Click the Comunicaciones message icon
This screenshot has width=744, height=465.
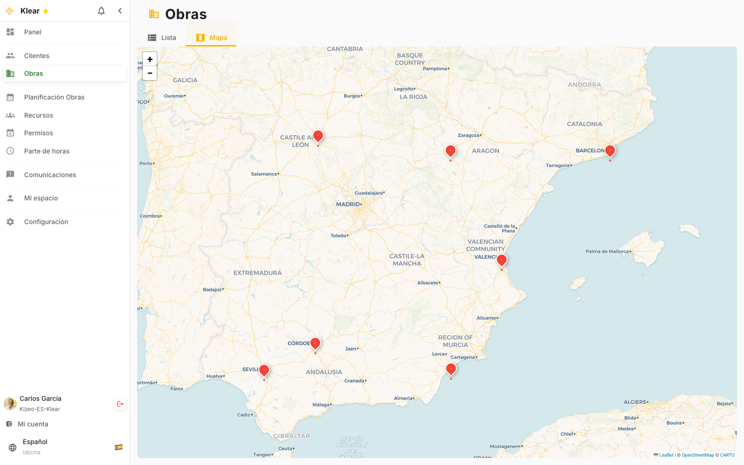click(x=10, y=174)
